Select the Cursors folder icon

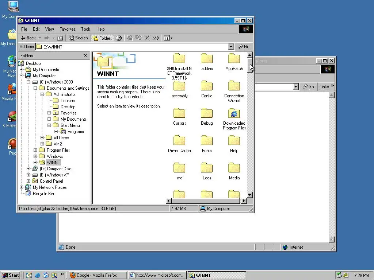click(x=179, y=113)
